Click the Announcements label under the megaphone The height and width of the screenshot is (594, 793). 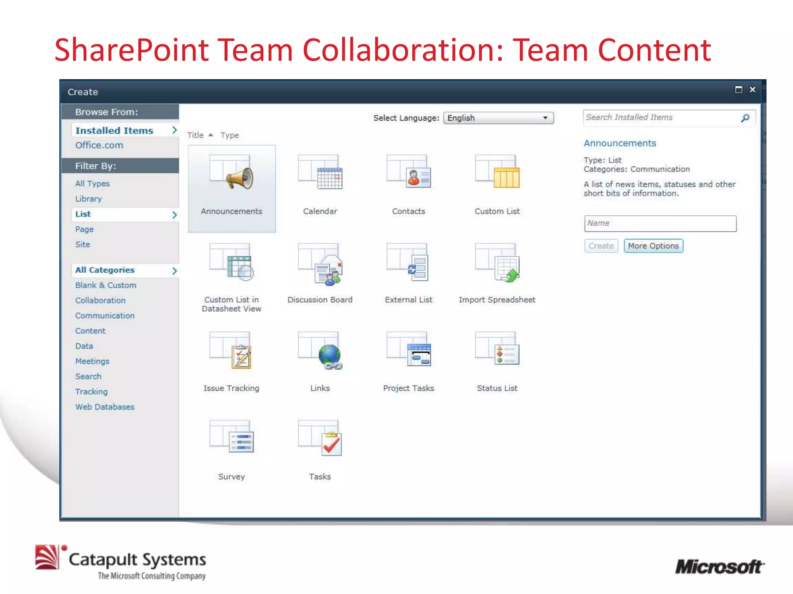pyautogui.click(x=232, y=212)
